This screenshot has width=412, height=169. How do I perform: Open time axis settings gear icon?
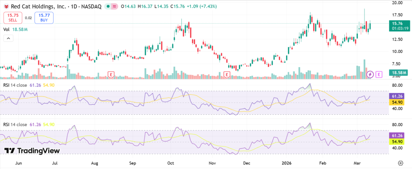coord(400,163)
